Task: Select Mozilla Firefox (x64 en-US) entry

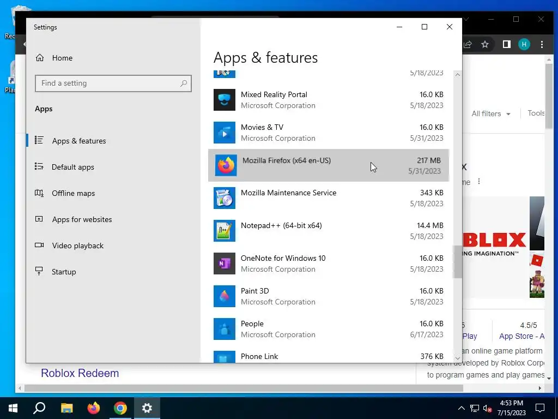Action: (329, 165)
